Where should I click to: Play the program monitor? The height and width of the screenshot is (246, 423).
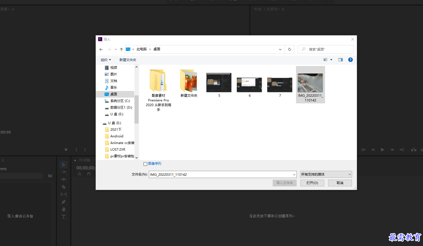(383, 150)
